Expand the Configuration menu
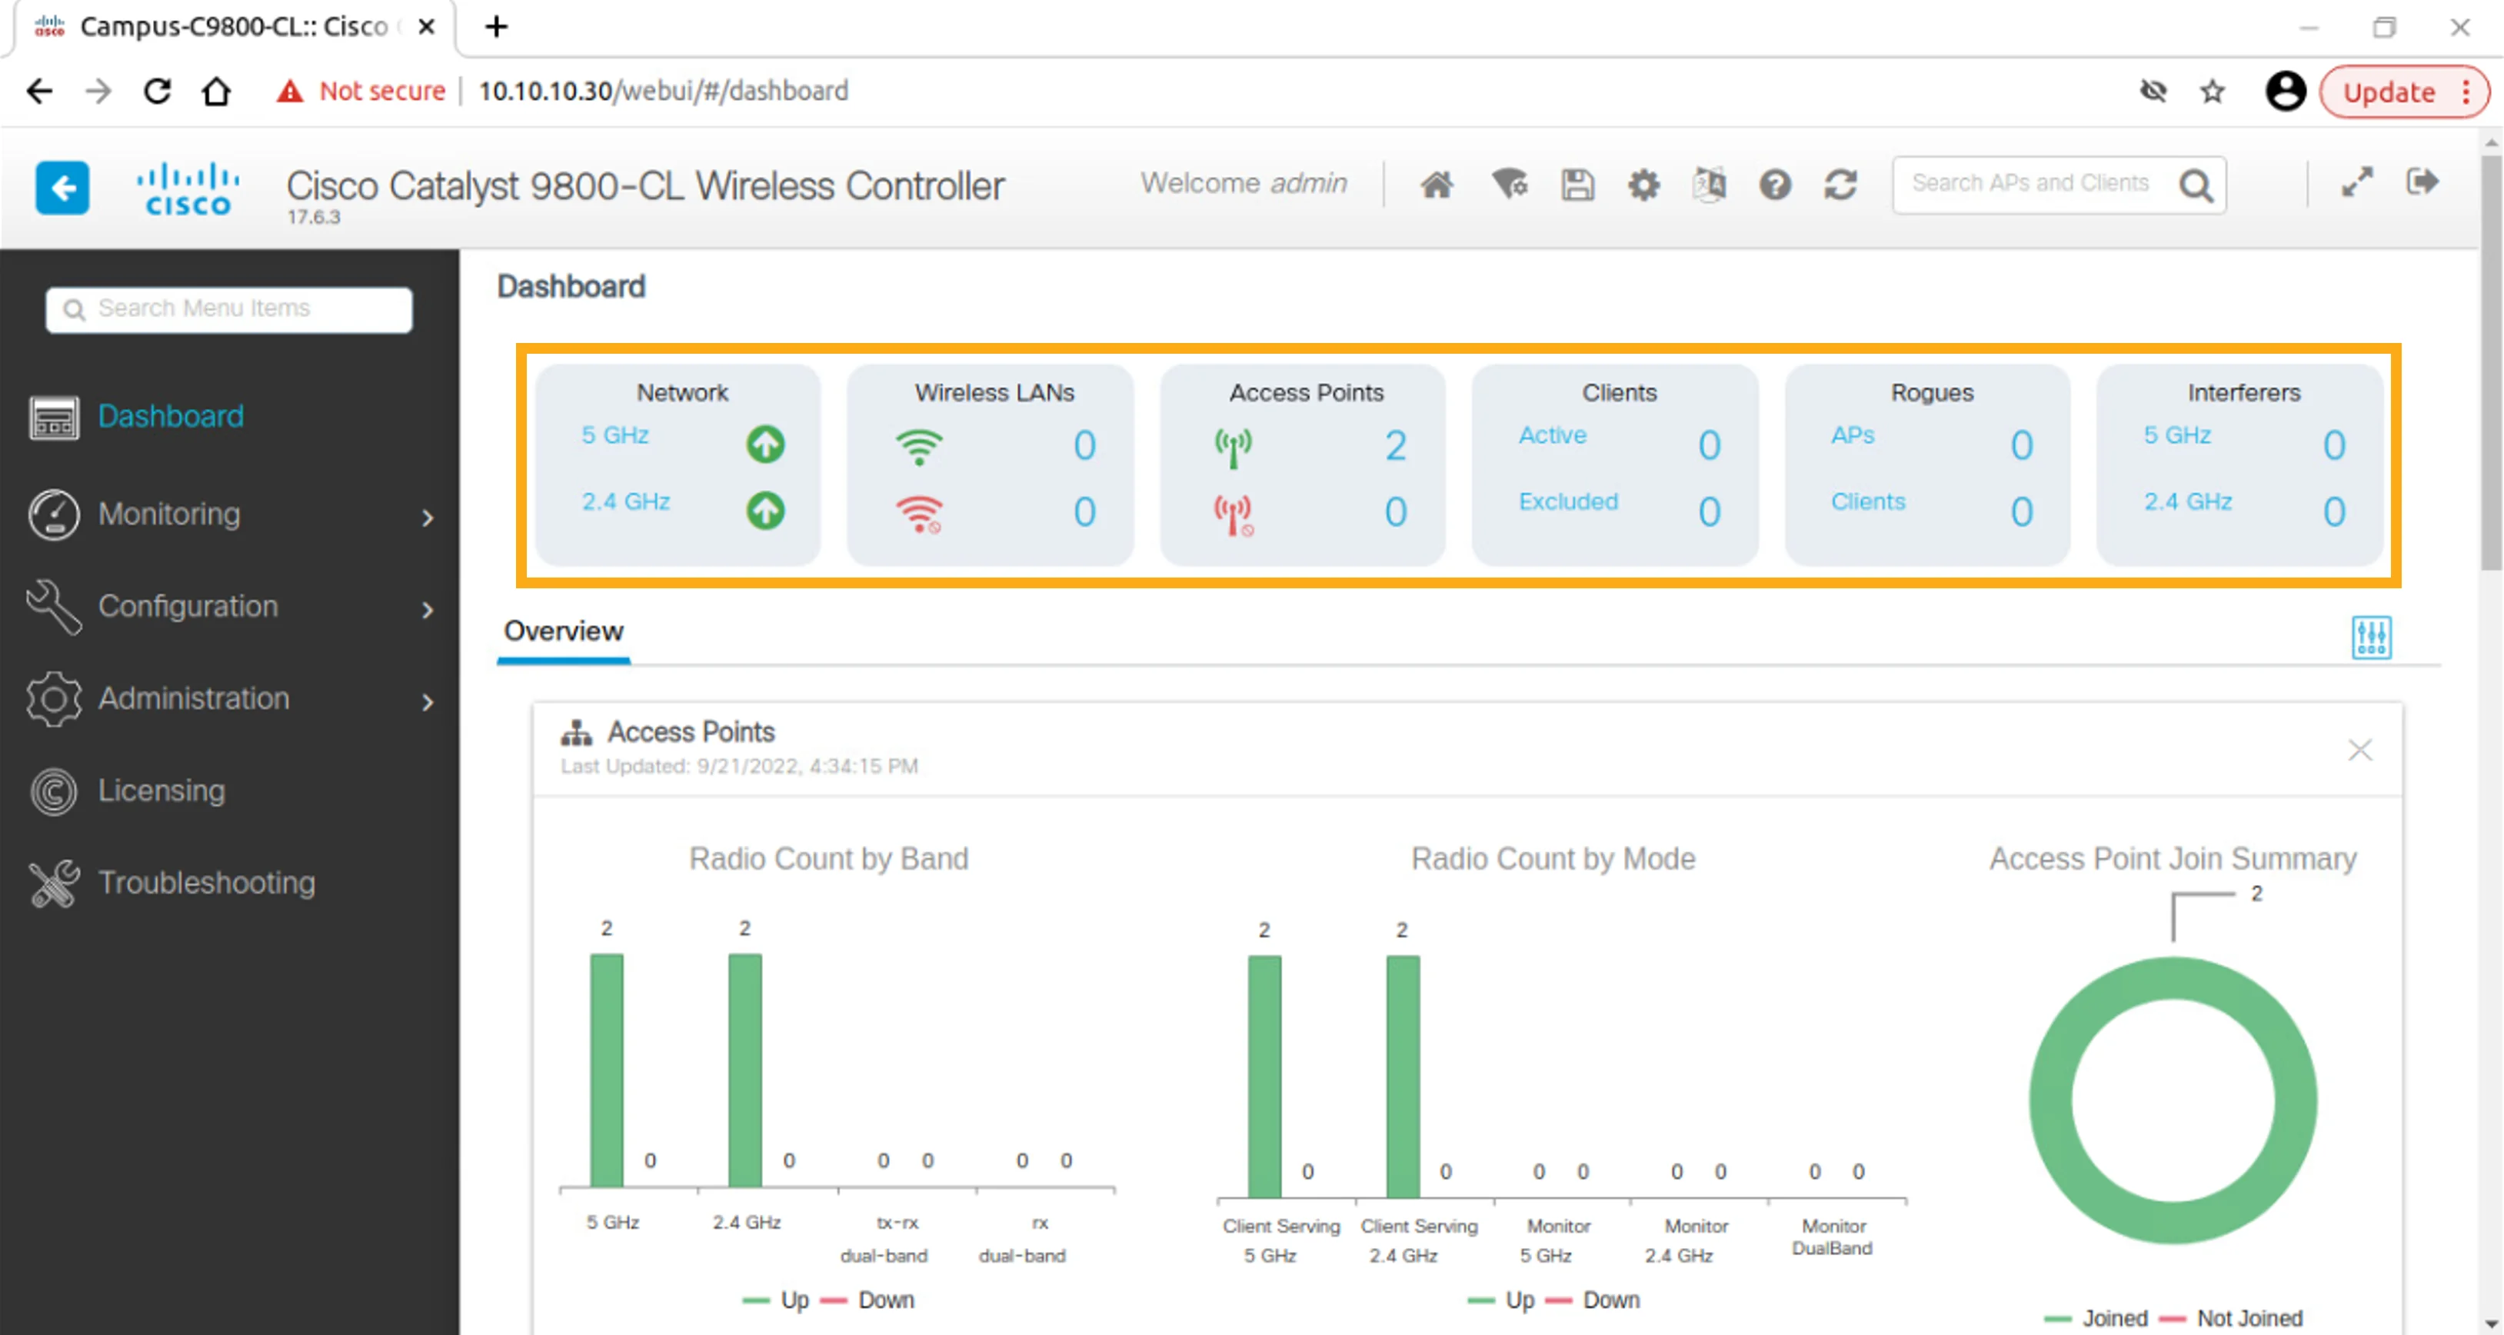 pyautogui.click(x=231, y=606)
